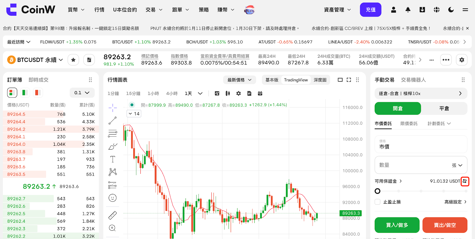Screen dimensions: 475x239
Task: Open the 0.1 price precision dropdown
Action: [x=82, y=93]
